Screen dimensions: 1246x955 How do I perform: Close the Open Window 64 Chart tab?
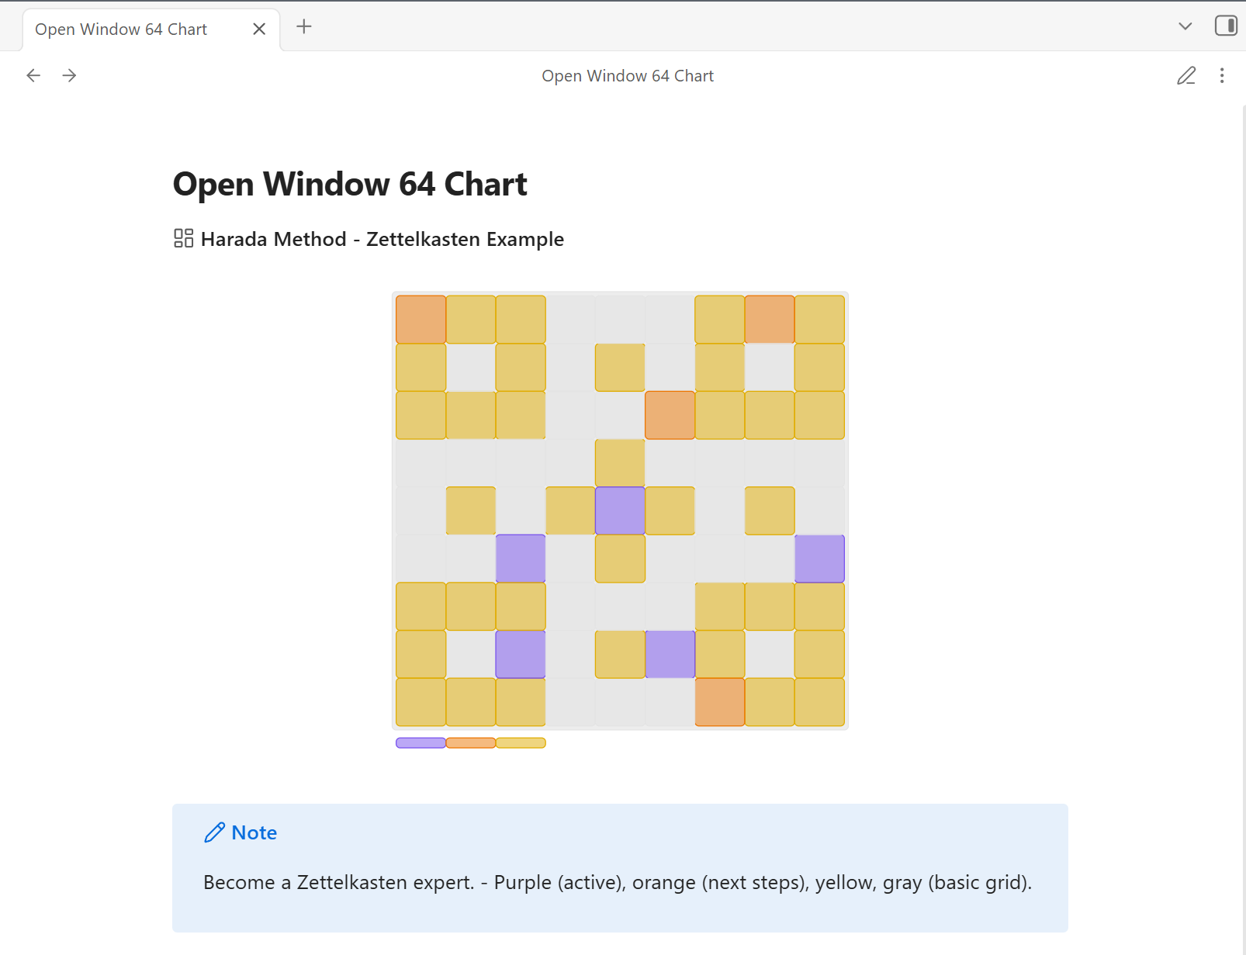(259, 29)
